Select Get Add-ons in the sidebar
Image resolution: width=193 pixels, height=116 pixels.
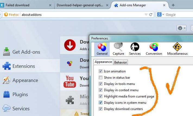(x=30, y=52)
